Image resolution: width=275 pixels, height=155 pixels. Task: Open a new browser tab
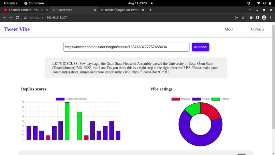pyautogui.click(x=150, y=10)
